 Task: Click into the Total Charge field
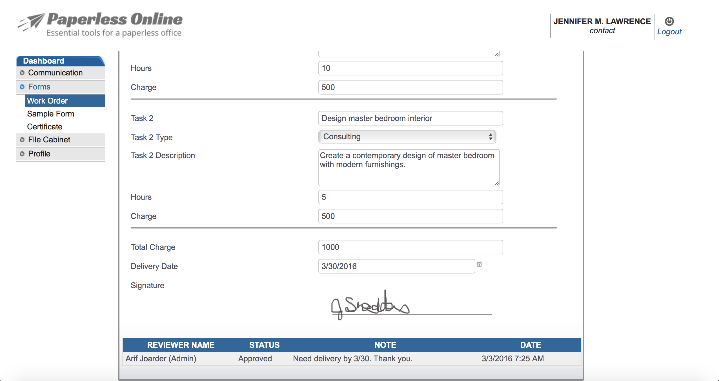(x=410, y=247)
